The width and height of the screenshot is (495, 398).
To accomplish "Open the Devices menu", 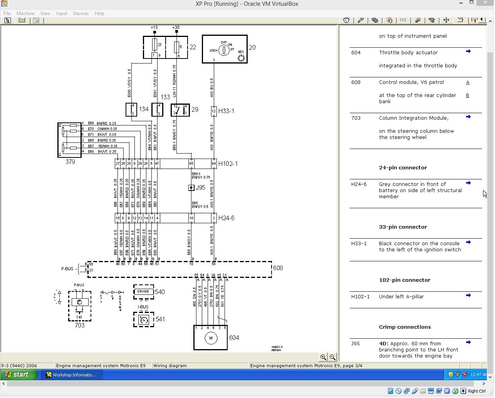I will [x=81, y=13].
